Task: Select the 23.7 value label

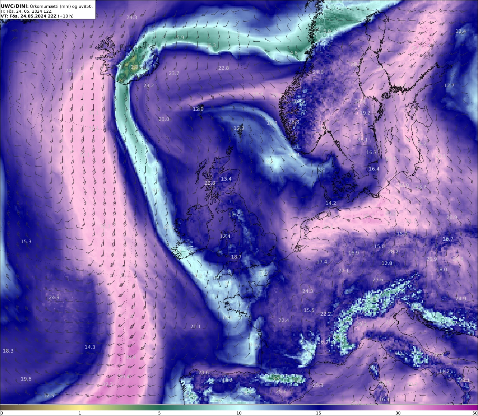Action: pos(174,73)
